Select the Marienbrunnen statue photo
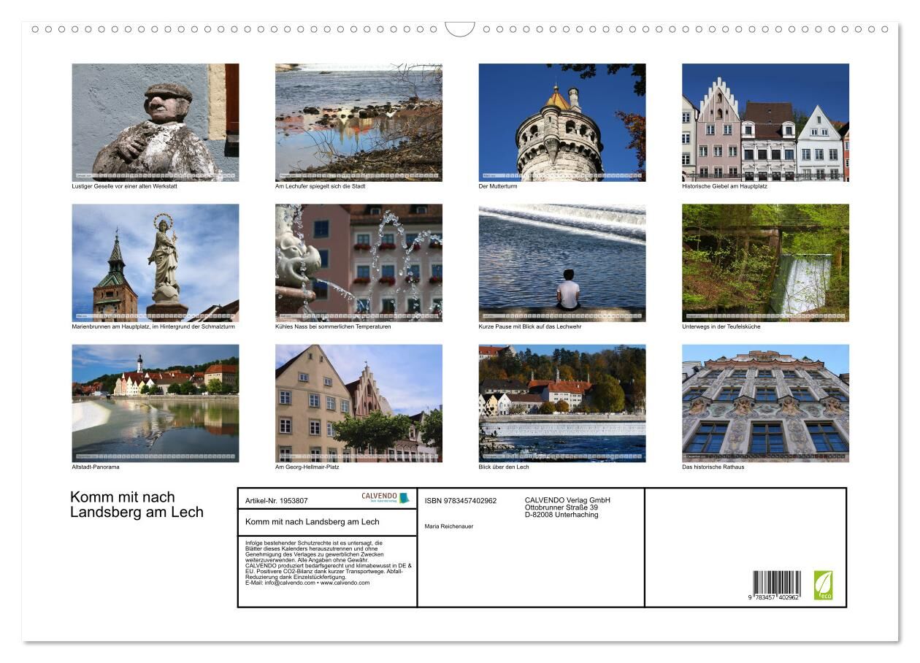The height and width of the screenshot is (663, 920). 155,263
